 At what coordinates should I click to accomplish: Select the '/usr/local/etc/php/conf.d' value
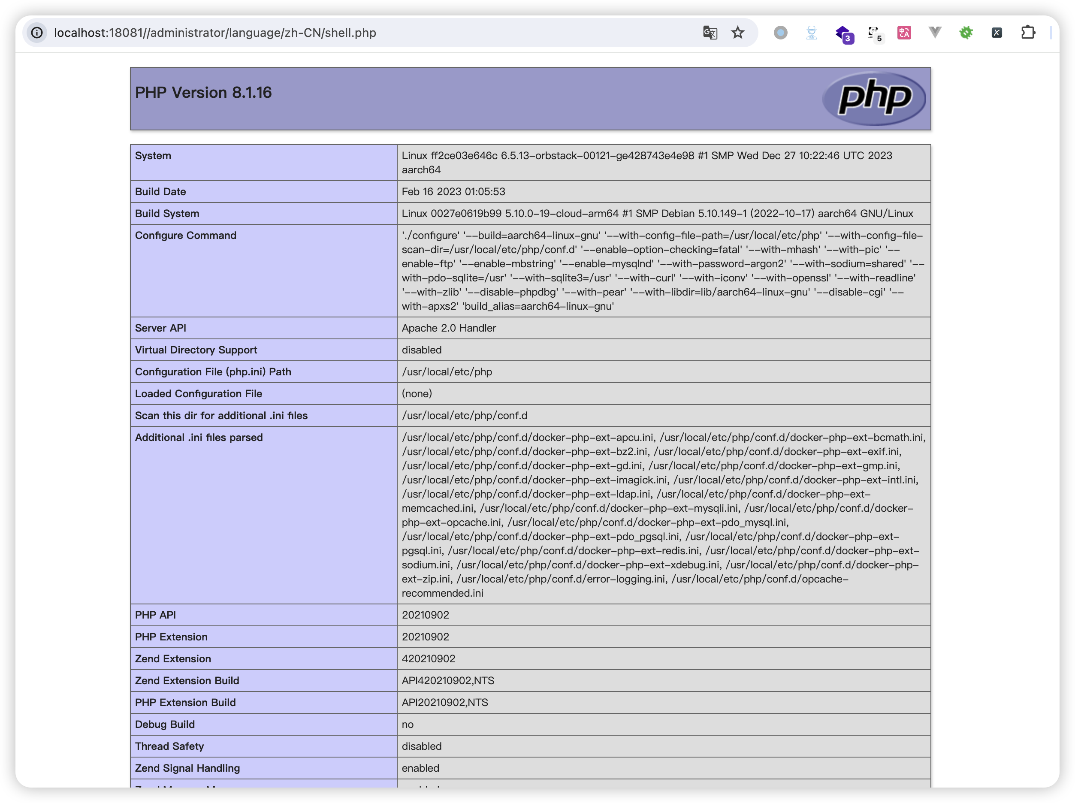click(465, 416)
